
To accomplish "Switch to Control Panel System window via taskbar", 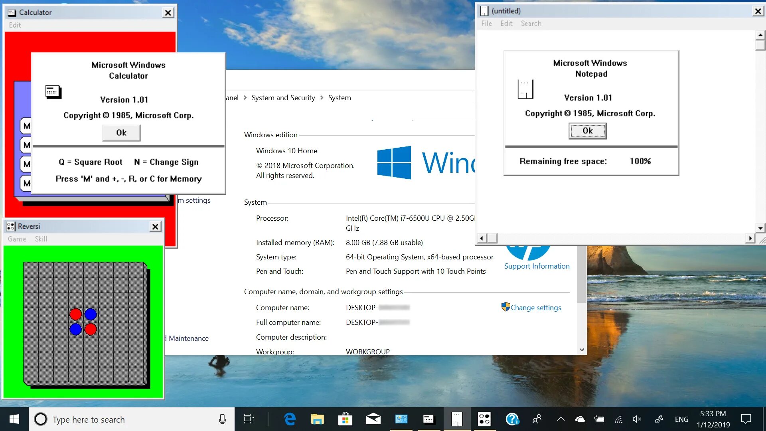I will pyautogui.click(x=401, y=419).
